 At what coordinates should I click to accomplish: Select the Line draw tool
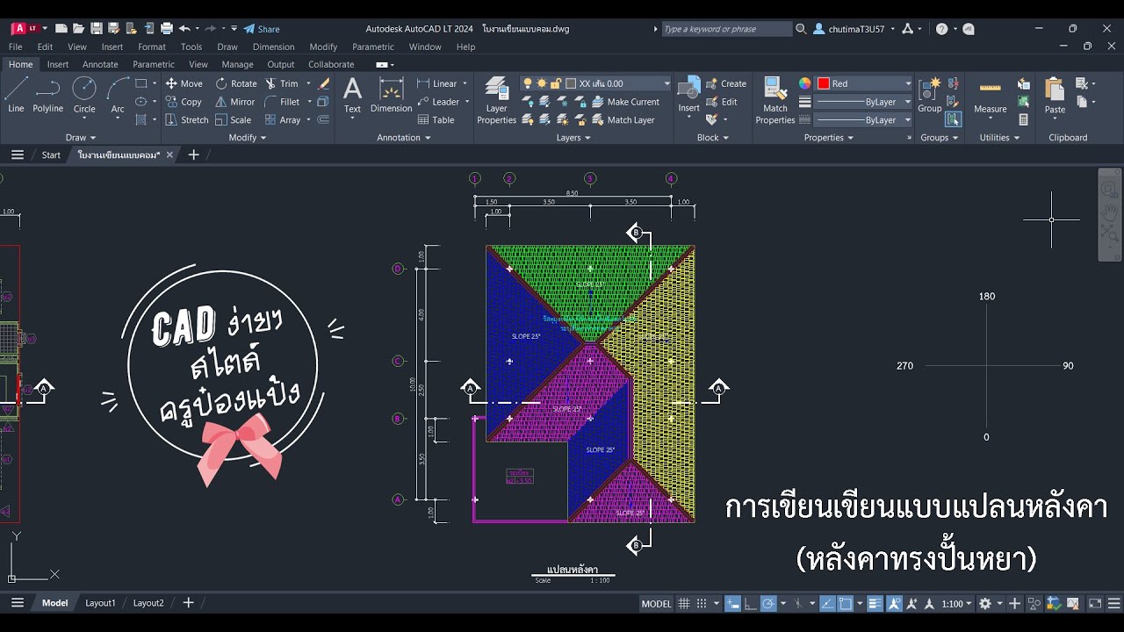click(16, 95)
